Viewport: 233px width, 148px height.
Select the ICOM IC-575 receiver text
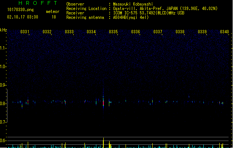[x=149, y=13]
